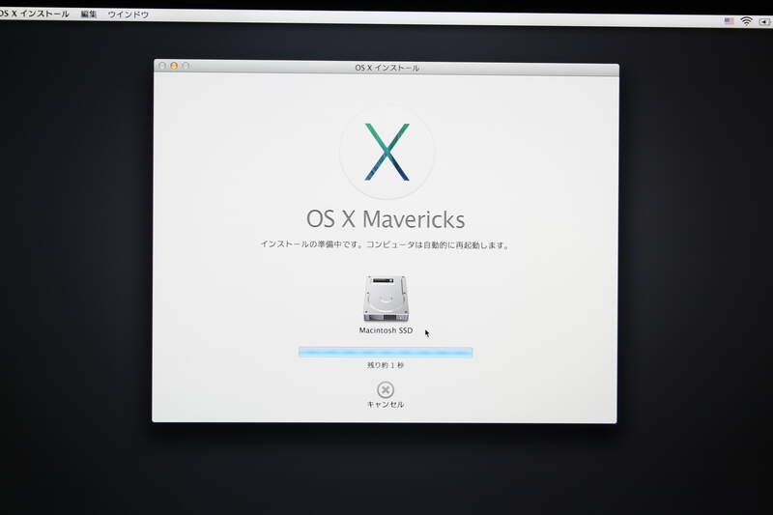Click the OS X Mavericks heading text

(386, 219)
